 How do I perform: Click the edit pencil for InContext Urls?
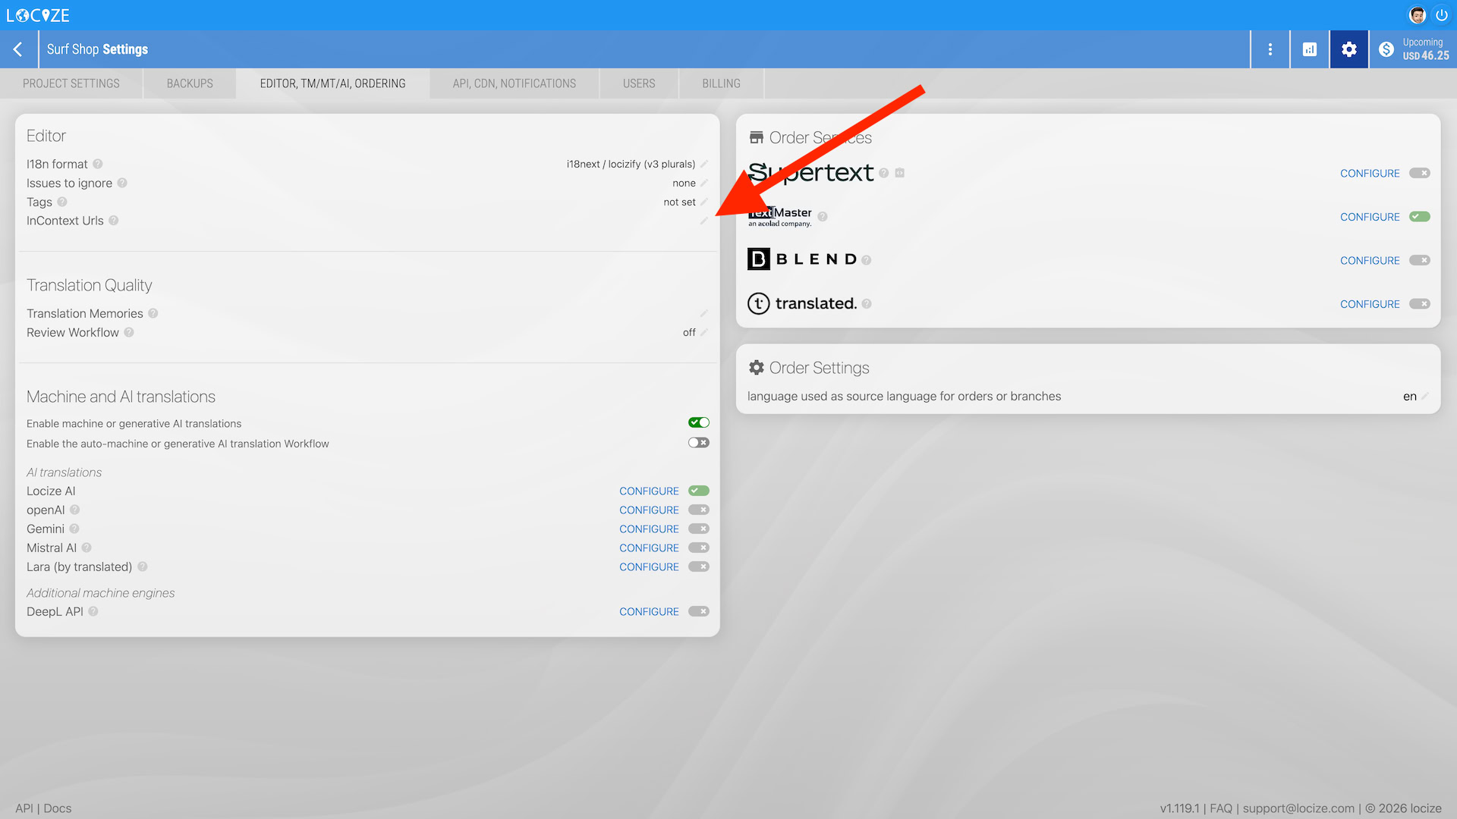pos(703,221)
